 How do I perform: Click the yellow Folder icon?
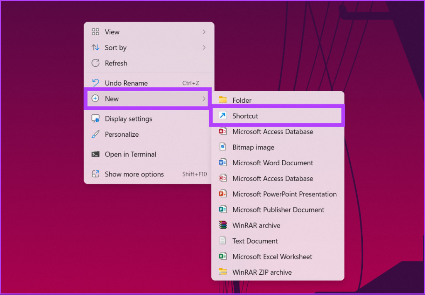[222, 100]
